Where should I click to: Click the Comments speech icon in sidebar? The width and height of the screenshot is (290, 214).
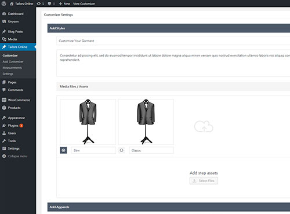coord(4,90)
